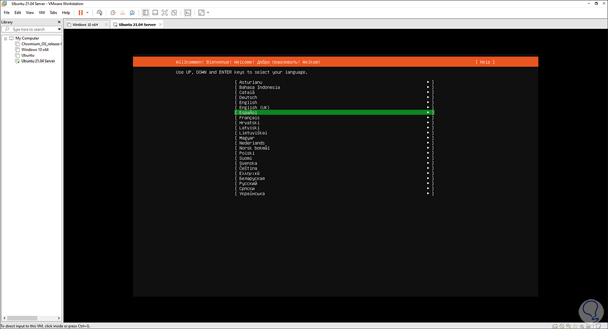Select Русский language option
Screen dimensions: 608x329
coord(334,183)
